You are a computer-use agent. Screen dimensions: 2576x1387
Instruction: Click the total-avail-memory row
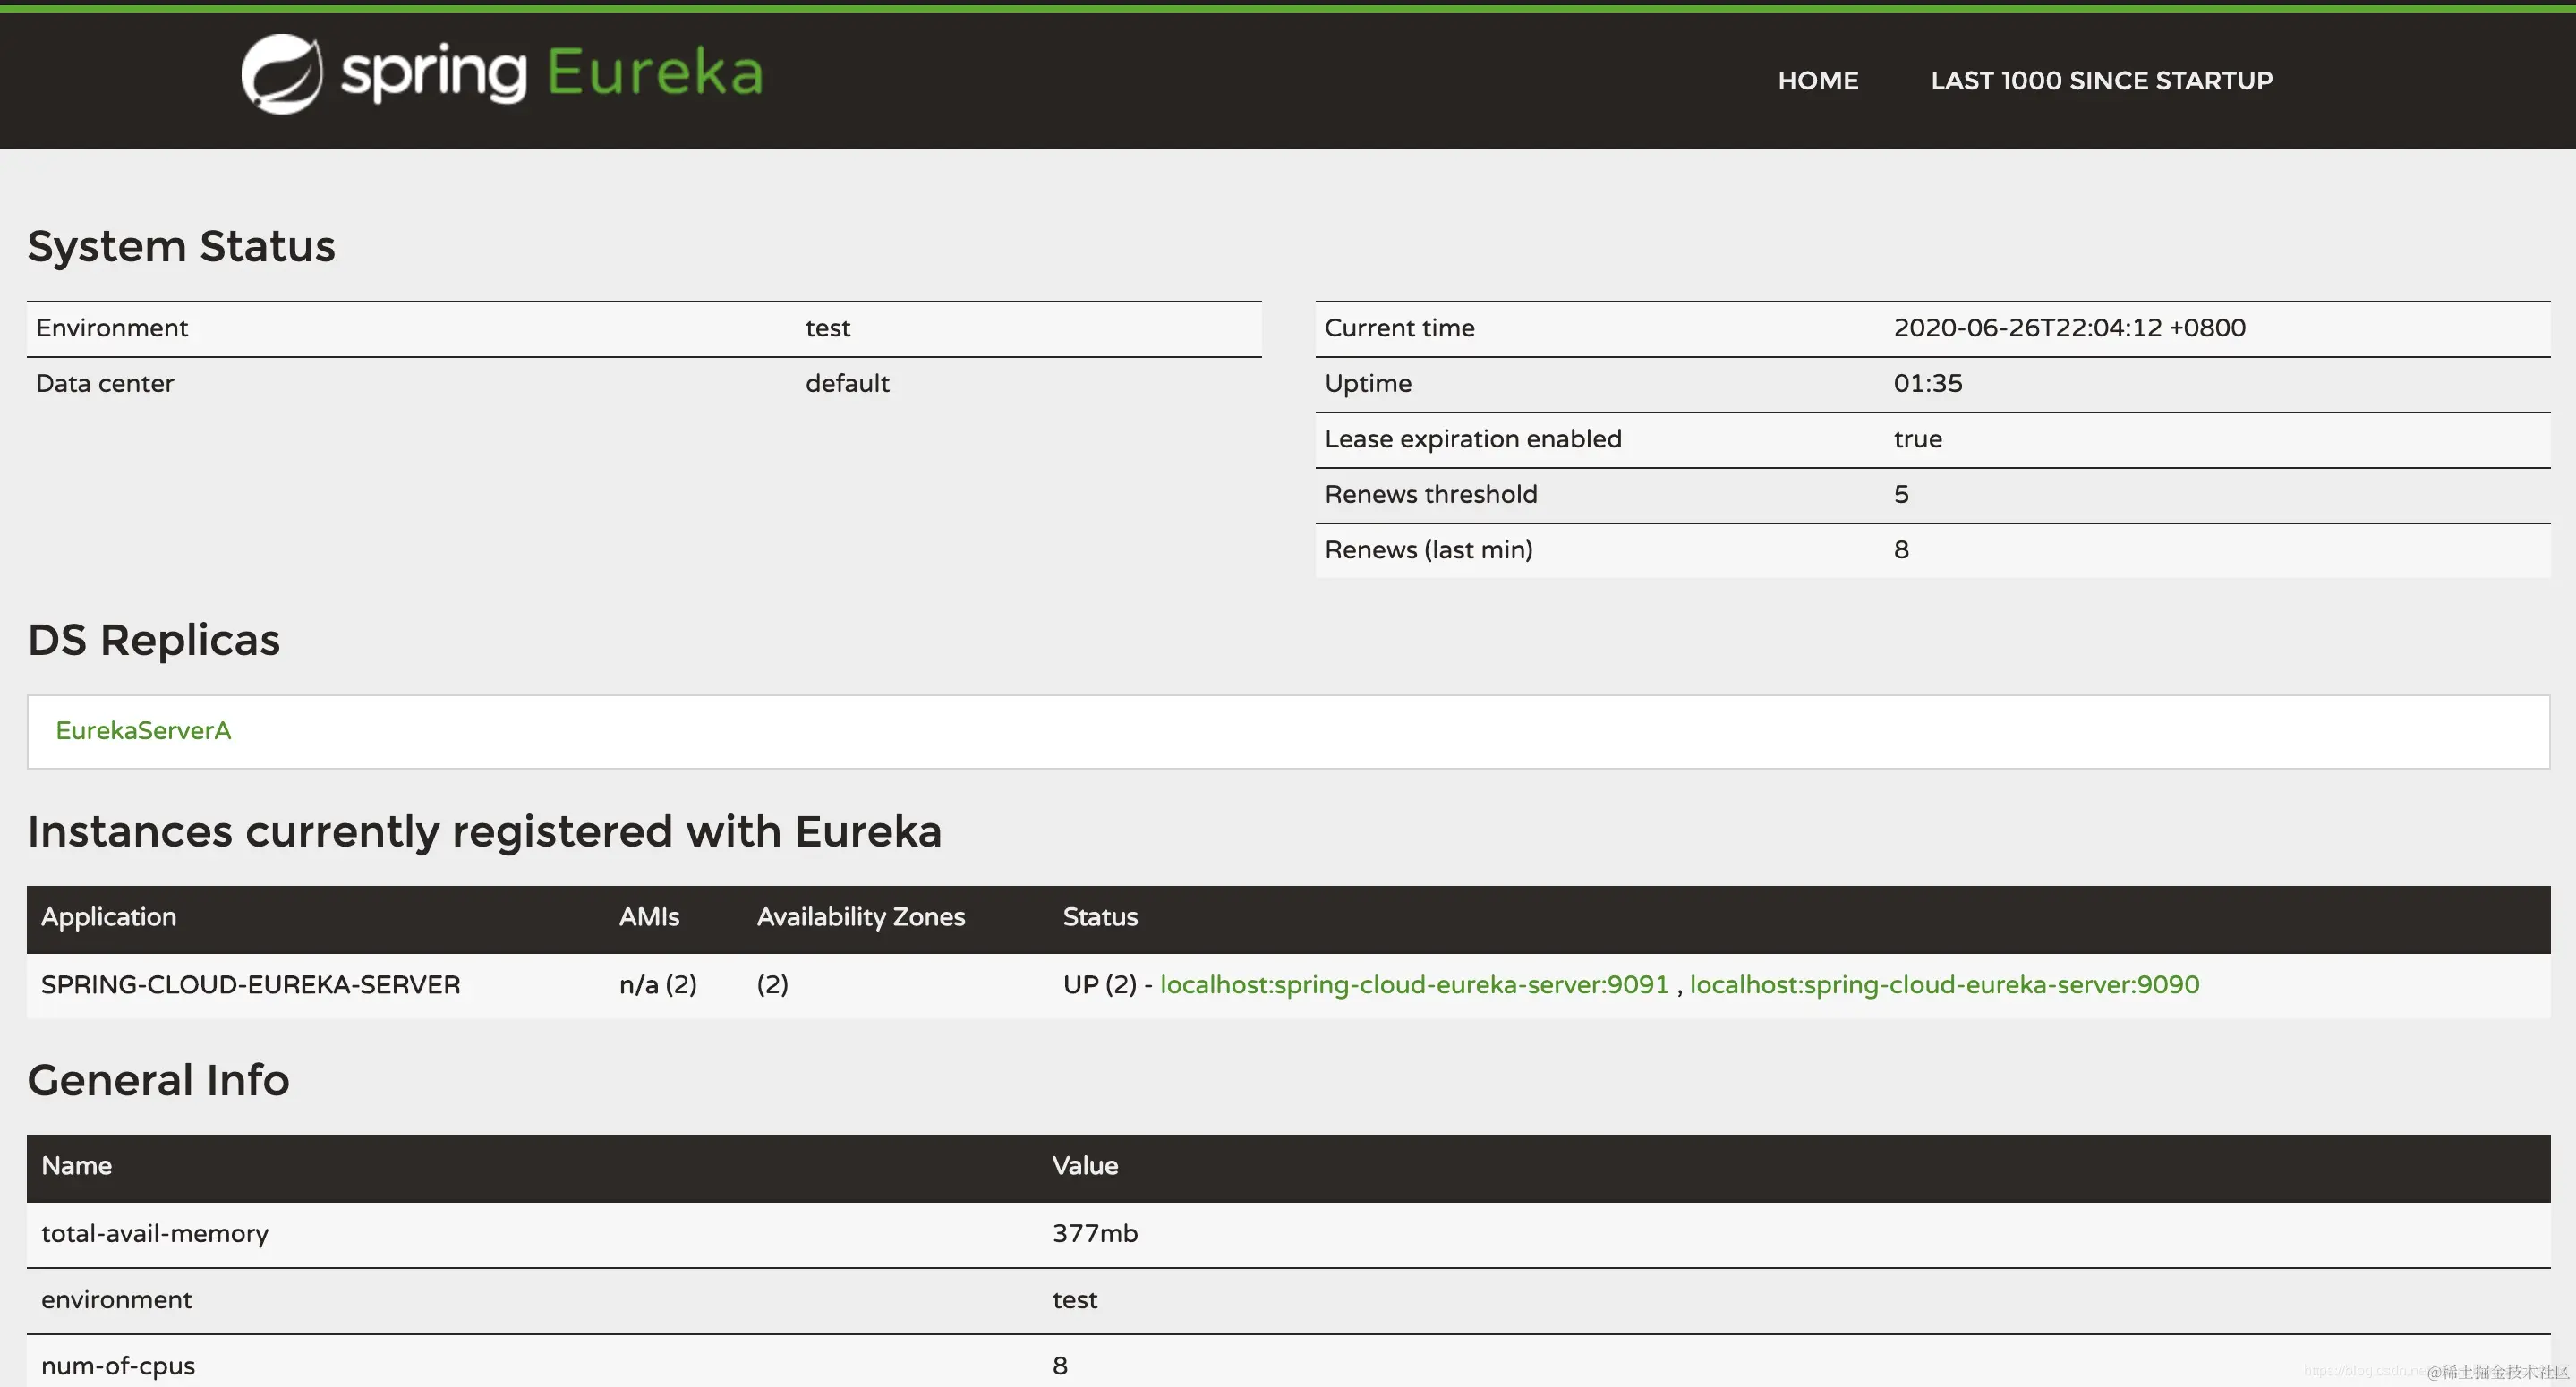click(x=155, y=1234)
